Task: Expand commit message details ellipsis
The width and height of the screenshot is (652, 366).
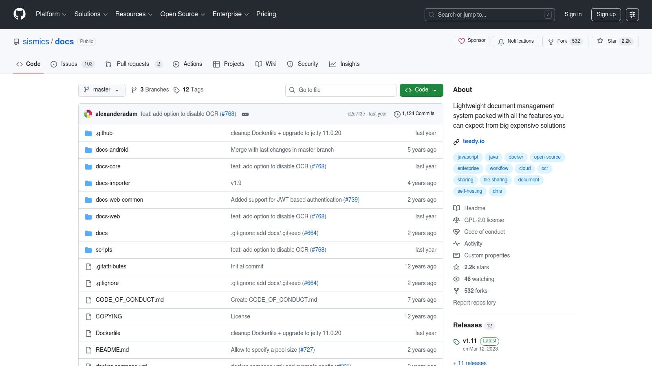Action: [x=245, y=114]
